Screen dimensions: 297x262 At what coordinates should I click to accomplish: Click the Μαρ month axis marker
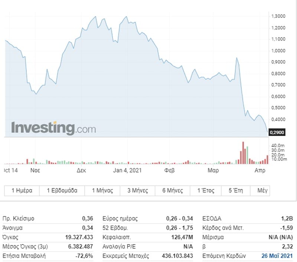coord(213,171)
